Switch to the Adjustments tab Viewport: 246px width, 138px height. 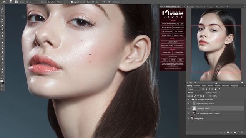(200, 7)
